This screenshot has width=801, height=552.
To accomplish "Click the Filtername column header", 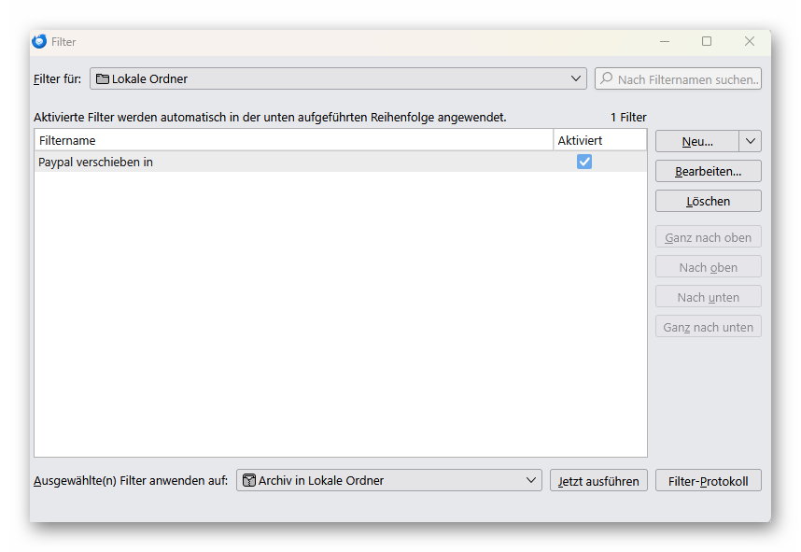I will 294,140.
